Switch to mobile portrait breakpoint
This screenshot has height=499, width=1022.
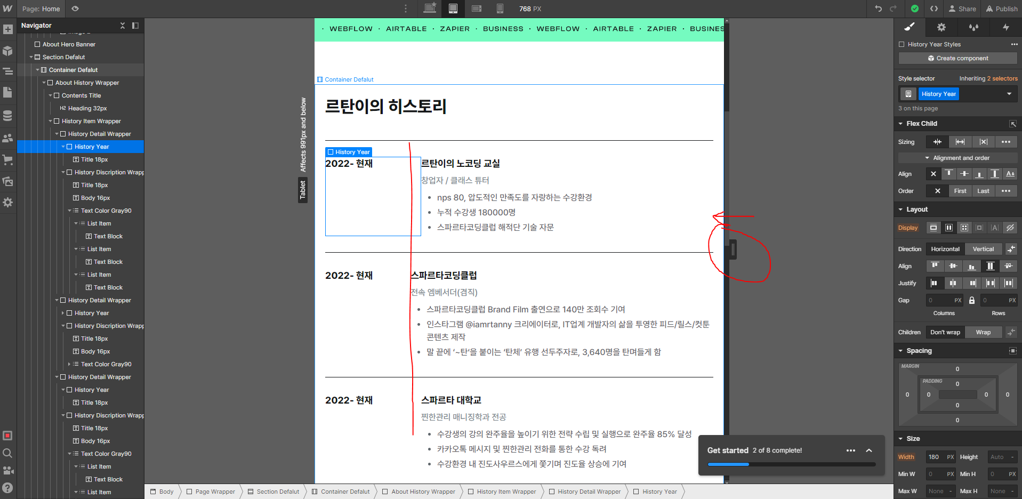[x=500, y=9]
